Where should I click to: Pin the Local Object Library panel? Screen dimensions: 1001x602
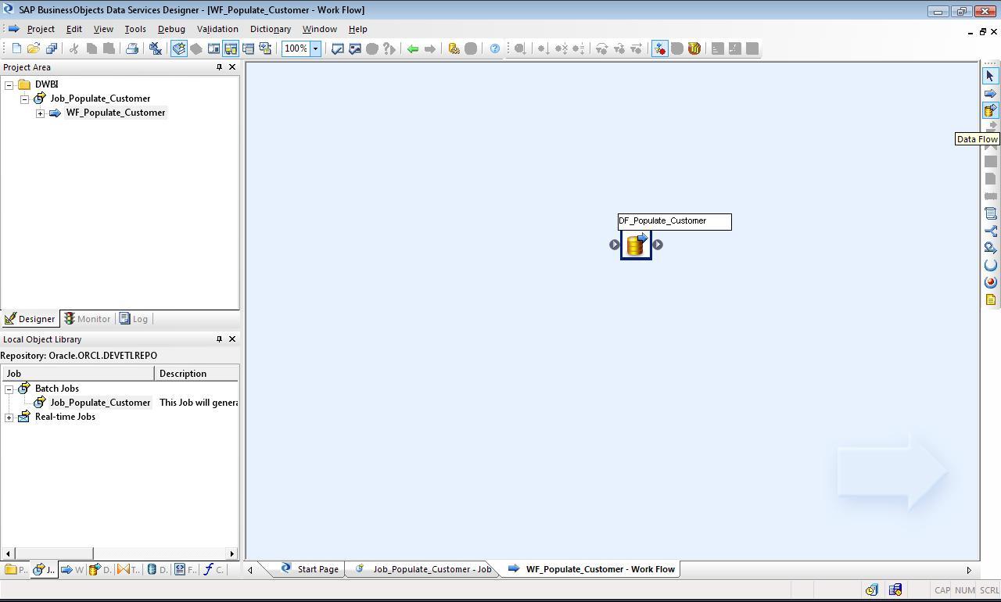coord(219,339)
